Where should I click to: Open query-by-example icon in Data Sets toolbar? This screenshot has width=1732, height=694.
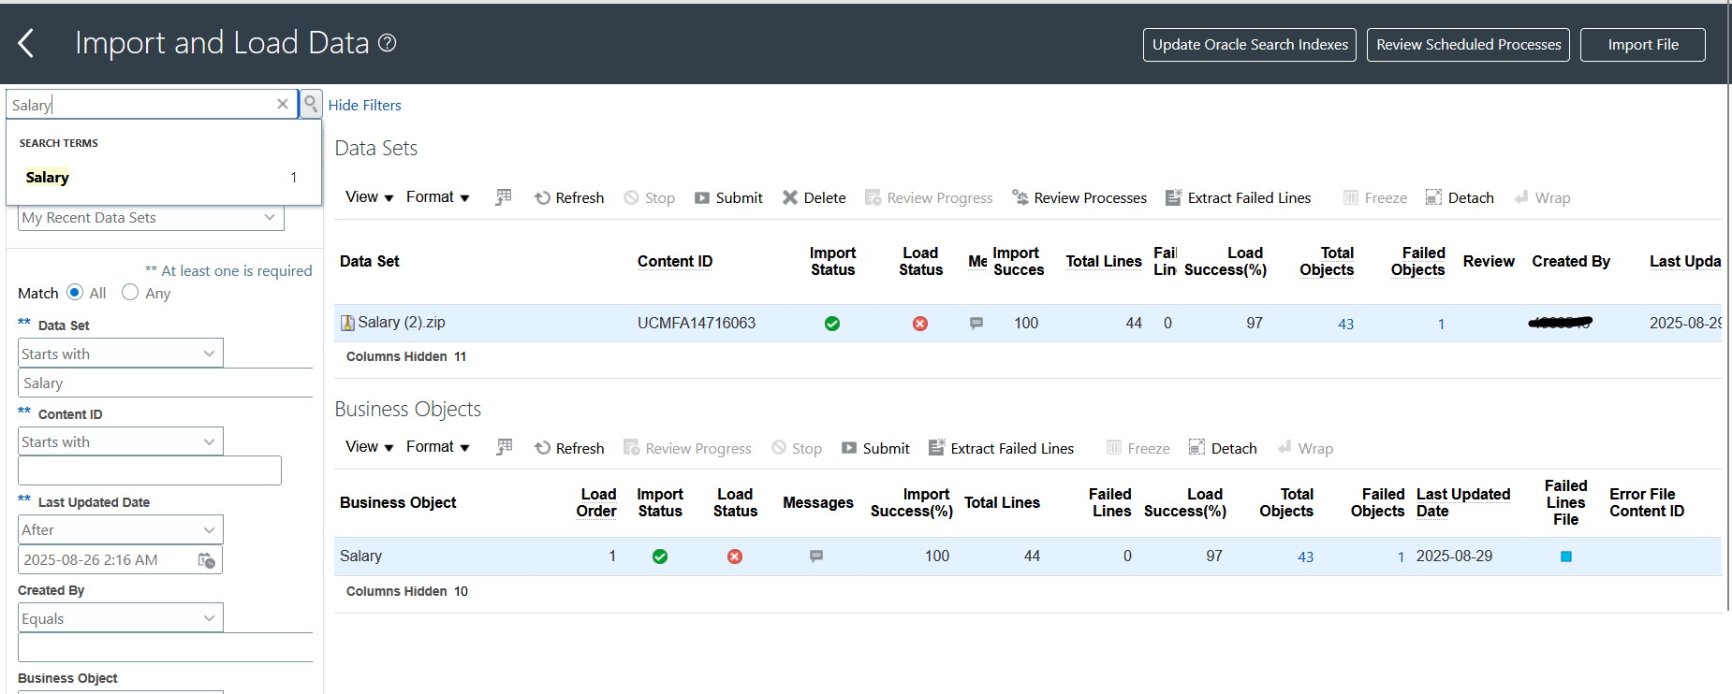click(x=504, y=197)
